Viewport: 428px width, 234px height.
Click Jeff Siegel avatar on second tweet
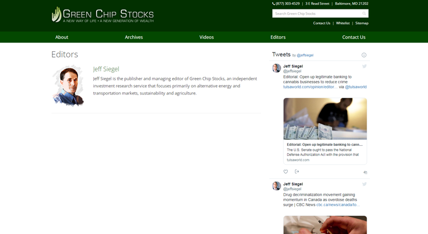(277, 186)
